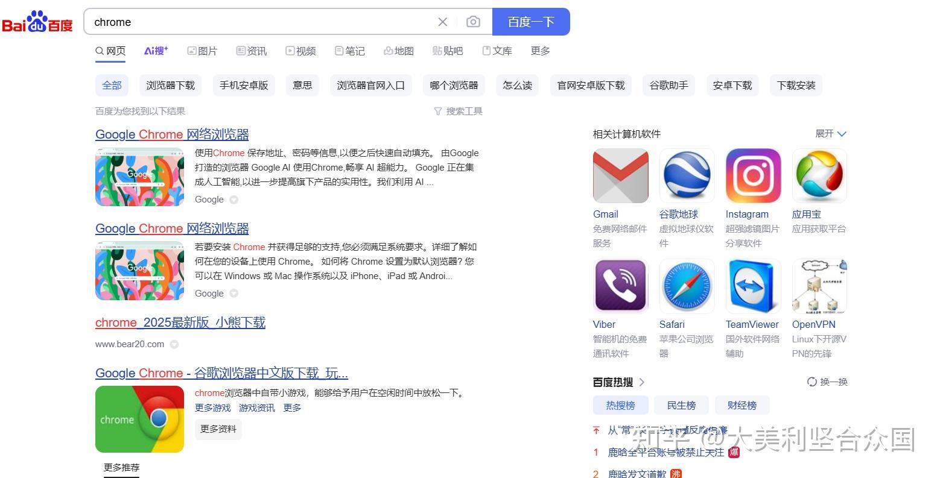The width and height of the screenshot is (940, 478).
Task: Open 搜索工具 filter options
Action: coord(459,111)
